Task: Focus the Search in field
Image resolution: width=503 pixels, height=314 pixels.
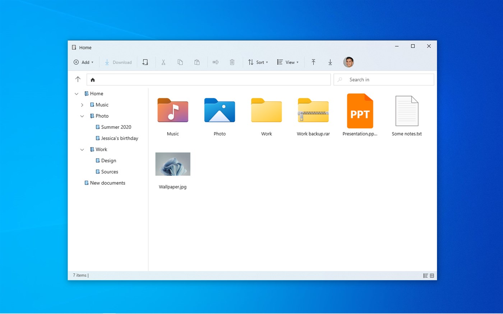Action: pyautogui.click(x=384, y=80)
